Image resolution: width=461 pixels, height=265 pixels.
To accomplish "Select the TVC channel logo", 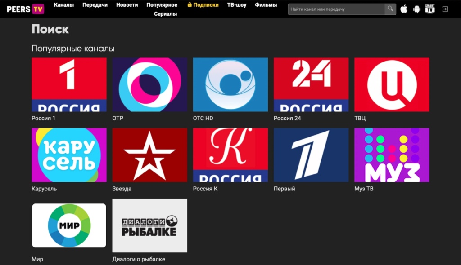I will (392, 84).
